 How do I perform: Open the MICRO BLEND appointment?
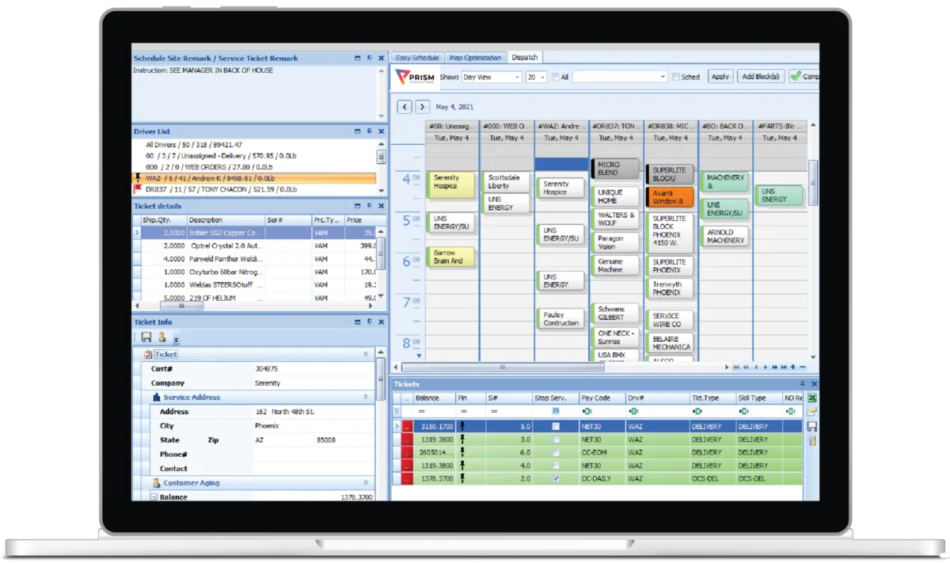pyautogui.click(x=615, y=169)
